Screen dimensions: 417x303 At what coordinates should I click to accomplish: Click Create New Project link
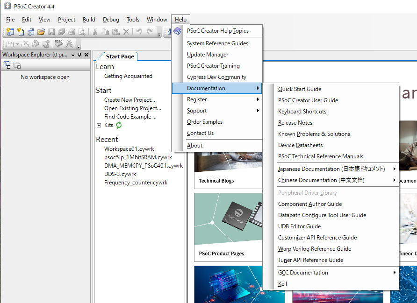tap(129, 100)
